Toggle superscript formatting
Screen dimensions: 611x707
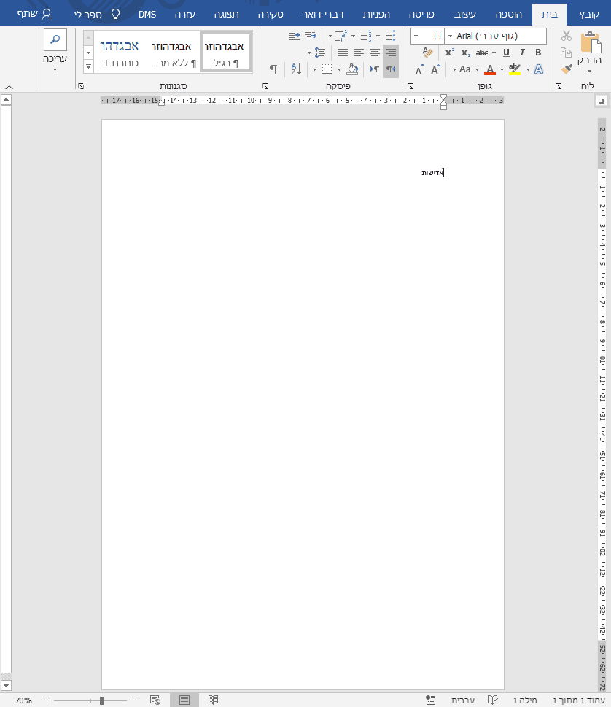coord(450,53)
